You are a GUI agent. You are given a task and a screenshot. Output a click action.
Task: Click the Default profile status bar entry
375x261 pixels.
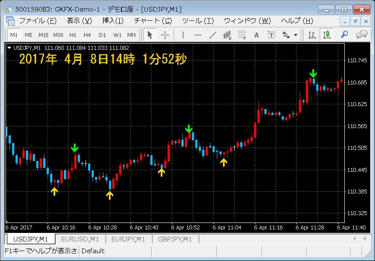pyautogui.click(x=93, y=251)
